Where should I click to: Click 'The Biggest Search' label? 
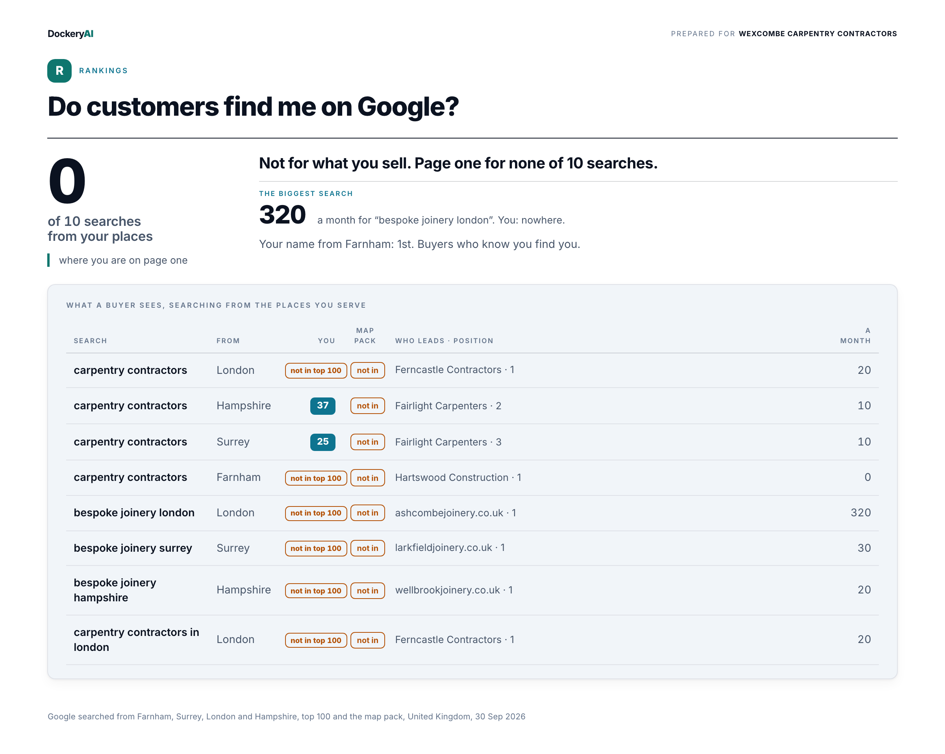pyautogui.click(x=306, y=193)
